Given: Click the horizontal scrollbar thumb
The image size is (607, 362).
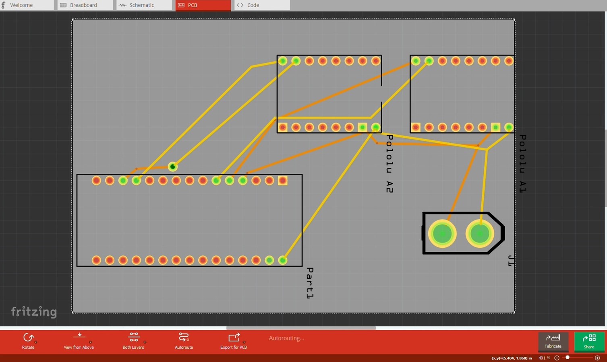Looking at the screenshot, I should click(x=301, y=328).
